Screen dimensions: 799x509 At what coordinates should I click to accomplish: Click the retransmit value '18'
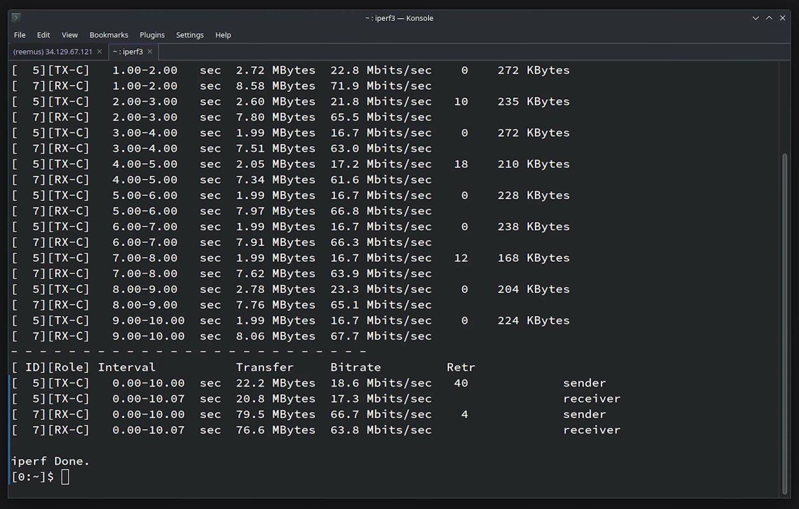[x=461, y=164]
